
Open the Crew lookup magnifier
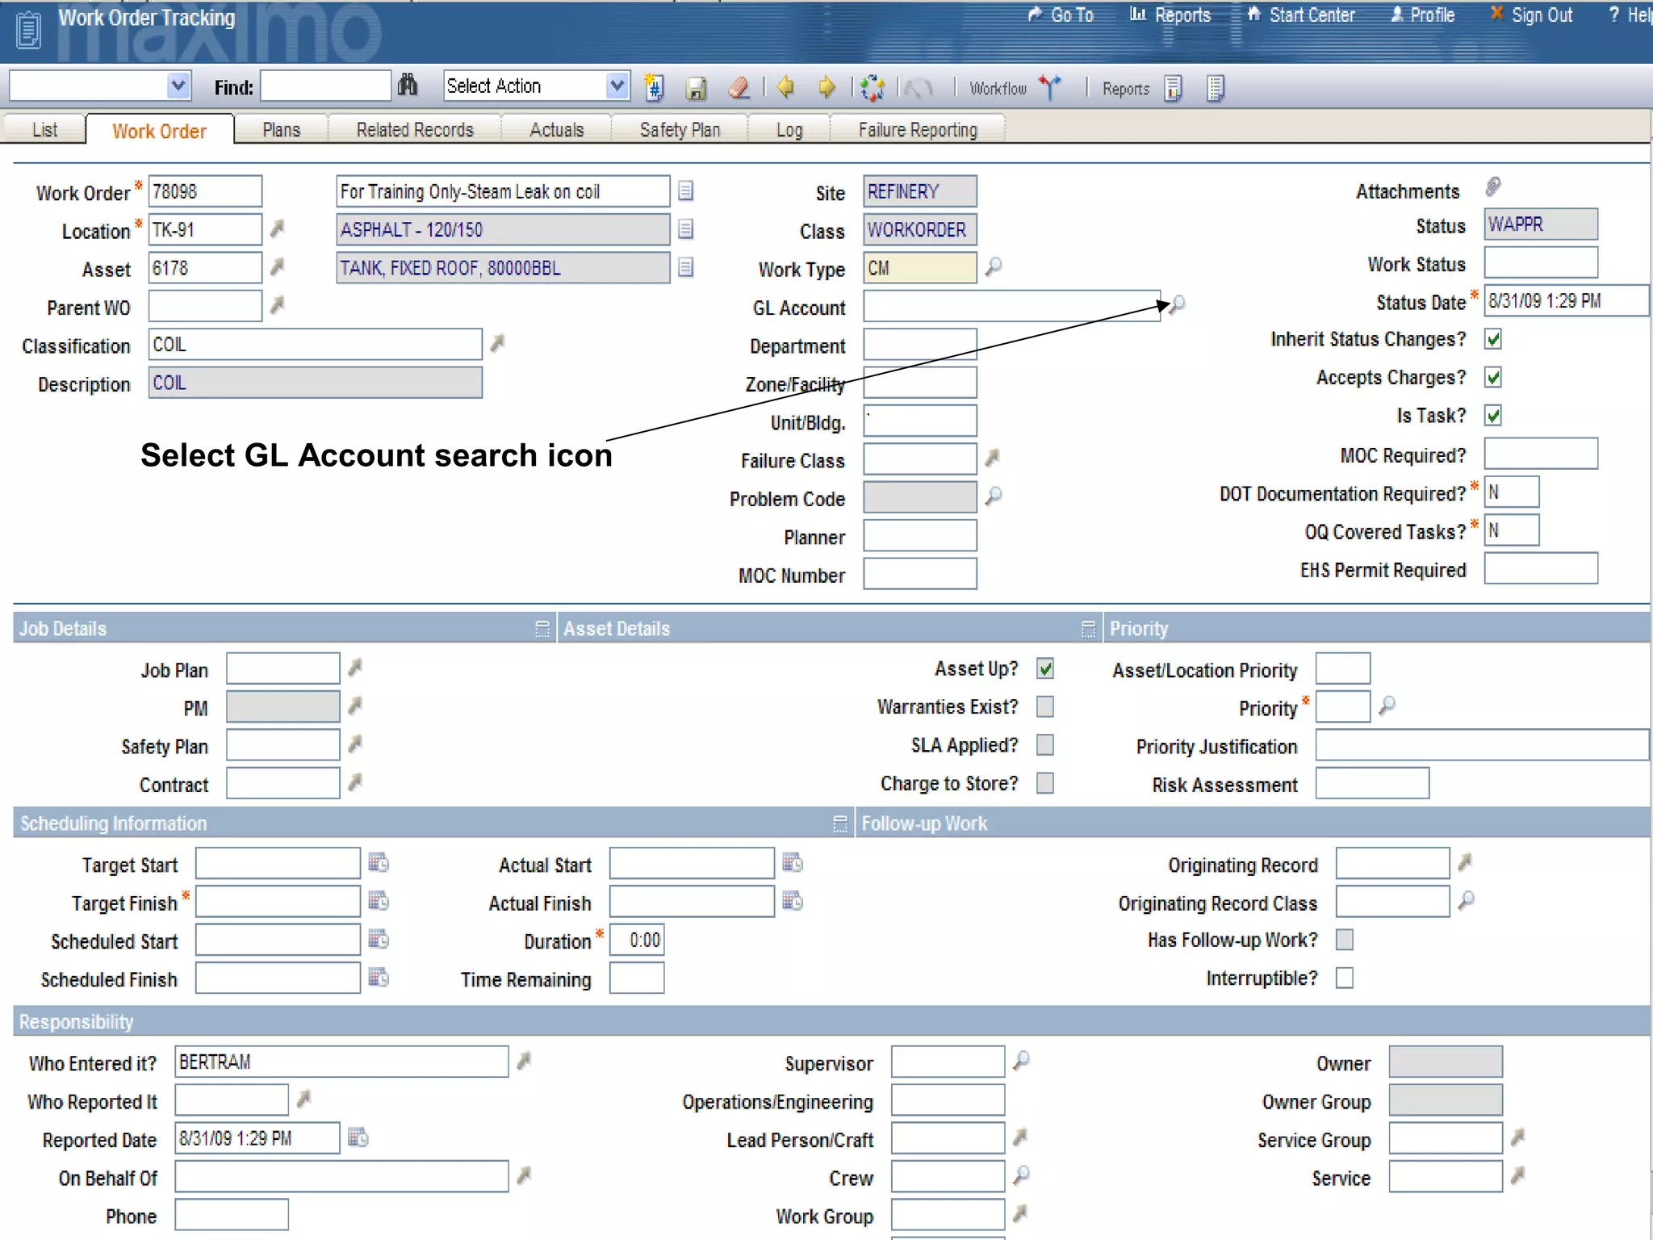(1021, 1175)
